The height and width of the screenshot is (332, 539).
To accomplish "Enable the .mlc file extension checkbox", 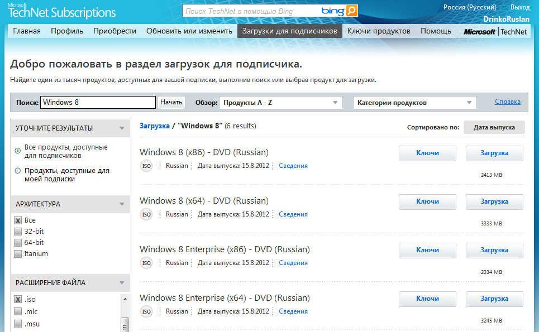I will click(18, 311).
